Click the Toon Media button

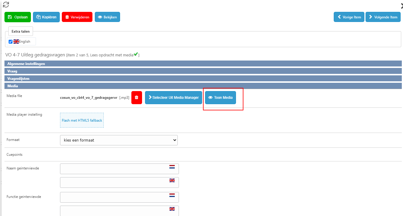click(x=220, y=98)
